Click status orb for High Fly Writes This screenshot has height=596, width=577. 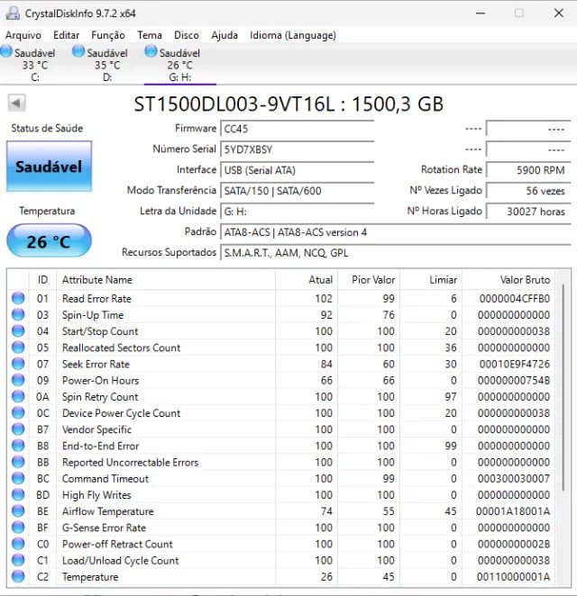(18, 494)
